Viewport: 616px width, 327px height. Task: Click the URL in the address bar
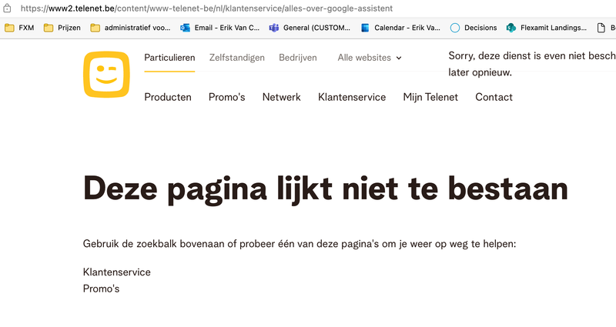click(x=208, y=8)
